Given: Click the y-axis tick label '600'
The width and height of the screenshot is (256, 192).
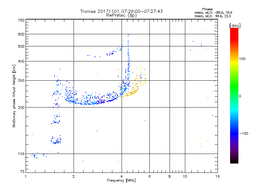Looking at the screenshot, I should tap(21, 34).
